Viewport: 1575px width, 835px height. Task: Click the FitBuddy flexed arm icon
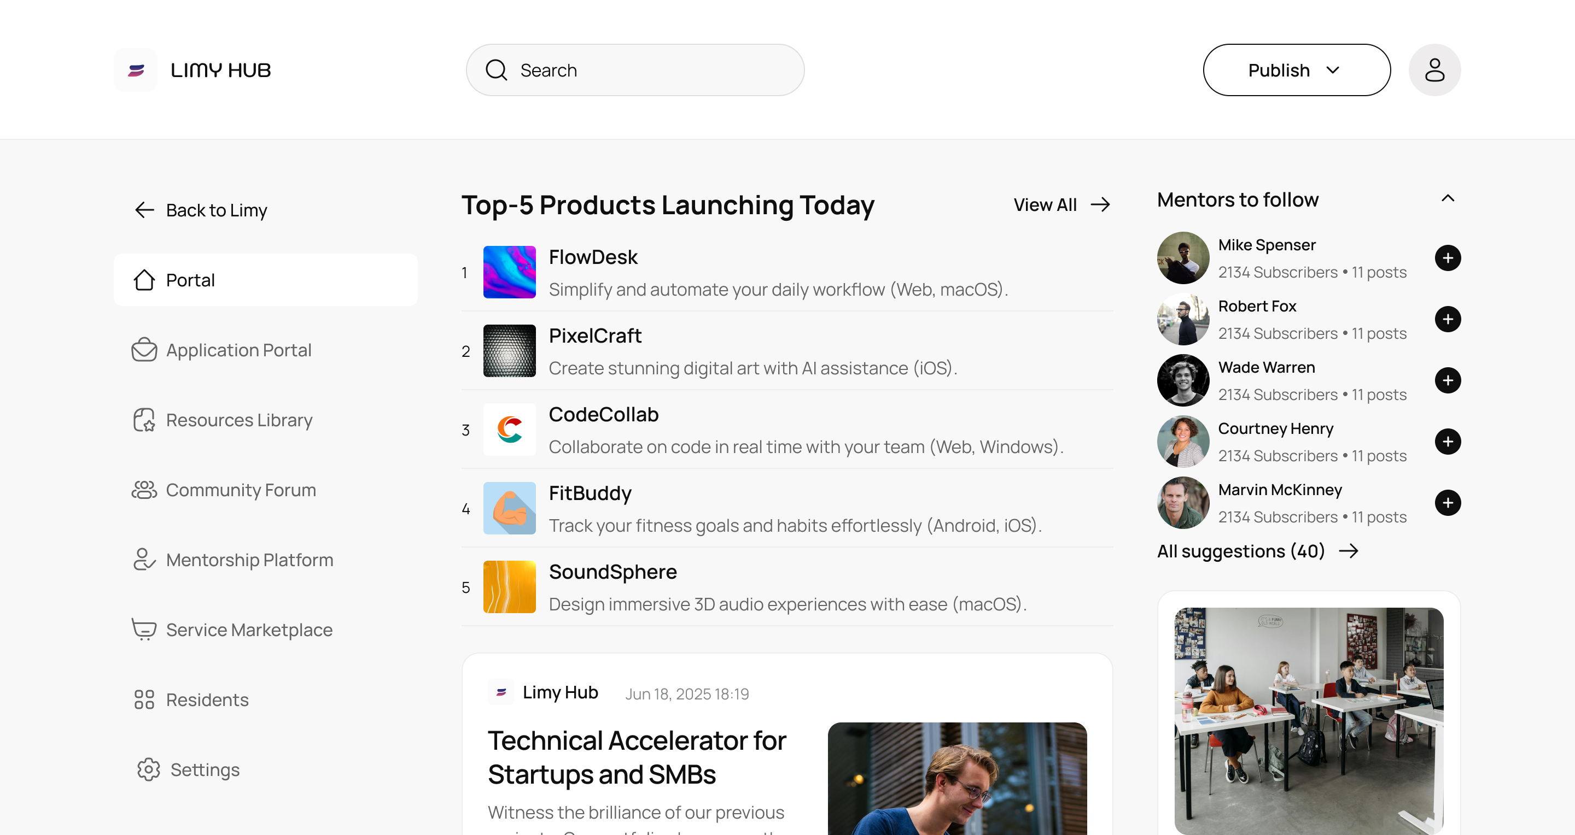(509, 508)
